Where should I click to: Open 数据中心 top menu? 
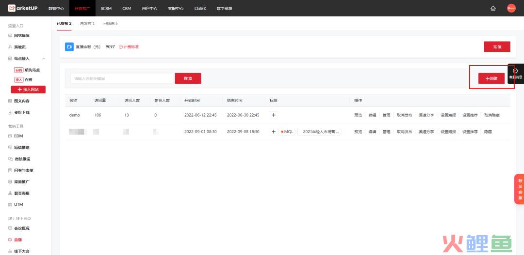tap(56, 8)
